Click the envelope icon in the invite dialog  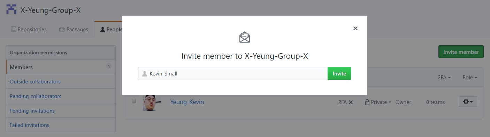point(245,37)
